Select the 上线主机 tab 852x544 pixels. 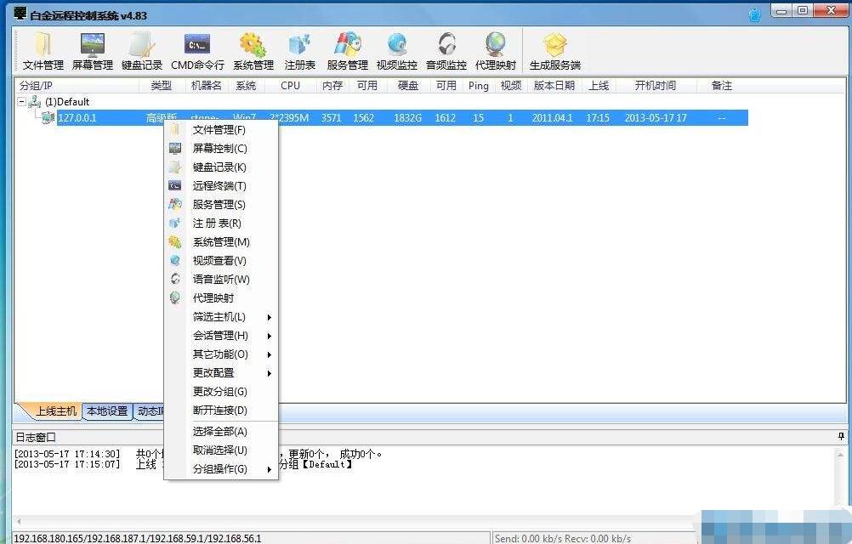pyautogui.click(x=55, y=411)
